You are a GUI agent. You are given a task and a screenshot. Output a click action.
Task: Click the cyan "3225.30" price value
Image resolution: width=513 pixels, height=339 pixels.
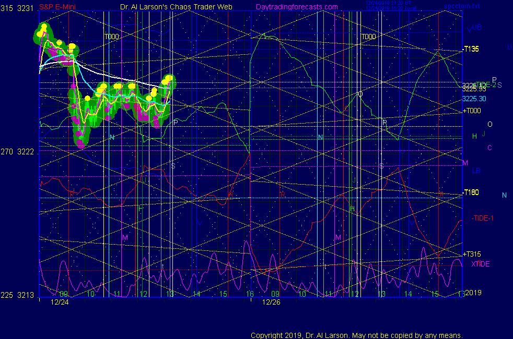tap(474, 99)
